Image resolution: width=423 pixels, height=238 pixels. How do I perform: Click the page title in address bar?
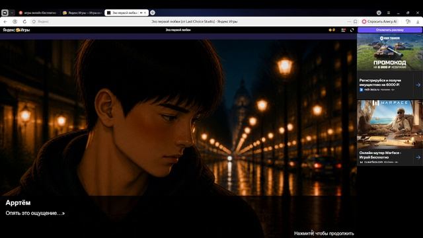[194, 22]
